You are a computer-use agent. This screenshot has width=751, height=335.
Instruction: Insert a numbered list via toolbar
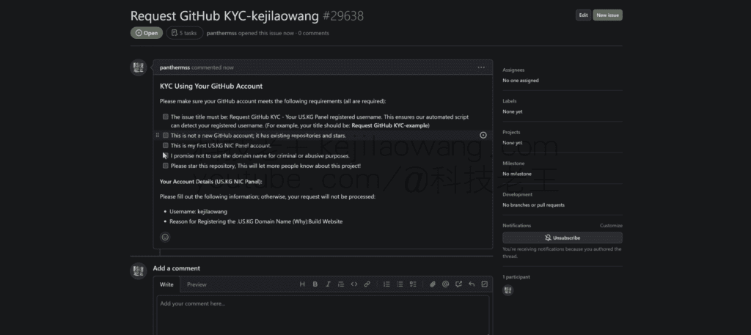(x=387, y=284)
